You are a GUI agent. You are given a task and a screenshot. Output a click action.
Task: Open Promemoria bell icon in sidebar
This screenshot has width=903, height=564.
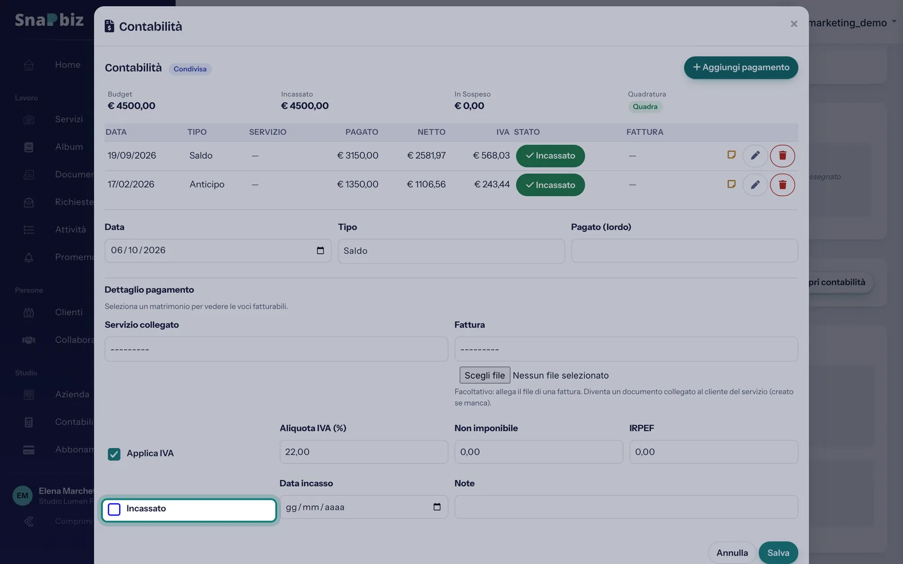pos(29,257)
